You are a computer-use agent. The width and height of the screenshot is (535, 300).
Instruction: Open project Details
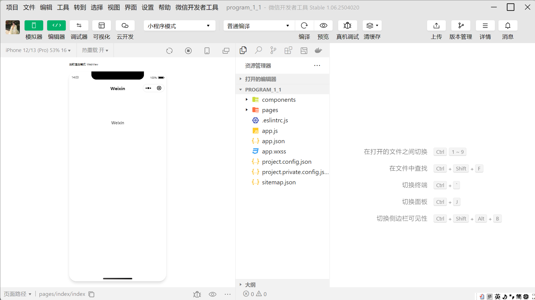485,26
